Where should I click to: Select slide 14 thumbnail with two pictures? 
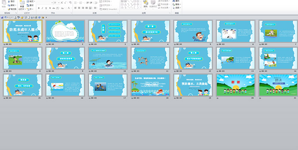[278, 58]
